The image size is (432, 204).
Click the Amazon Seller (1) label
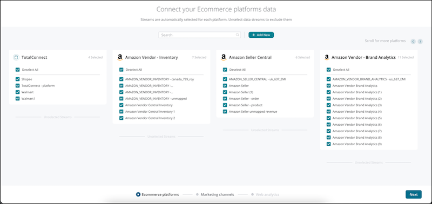[x=241, y=92]
